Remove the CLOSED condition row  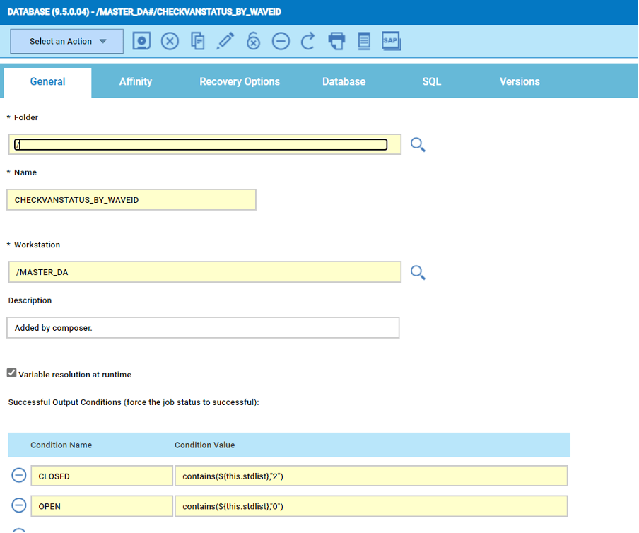tap(19, 476)
